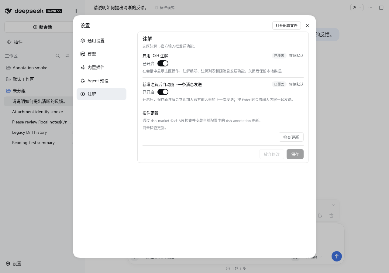The width and height of the screenshot is (389, 273).
Task: Click the trash delete icon in chat
Action: (x=332, y=215)
